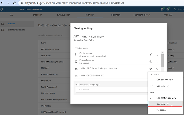Open HIV Peadiatric monthly summary row
This screenshot has height=115, width=184.
coord(54,99)
